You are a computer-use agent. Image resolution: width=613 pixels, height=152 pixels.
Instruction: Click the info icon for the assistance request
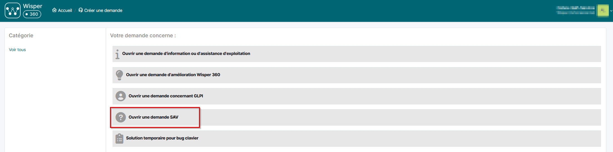pyautogui.click(x=117, y=54)
